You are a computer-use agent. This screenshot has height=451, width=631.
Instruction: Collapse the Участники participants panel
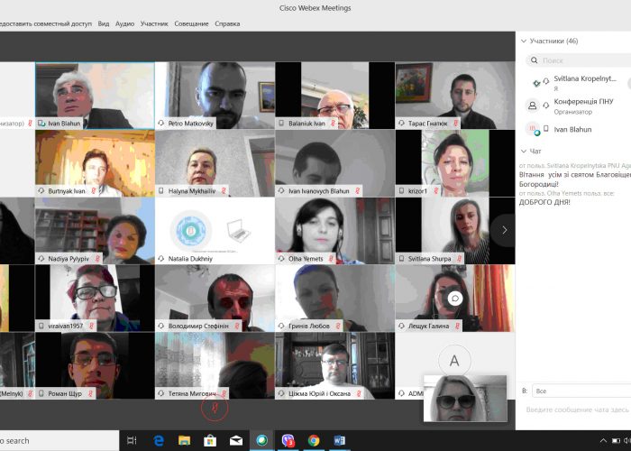coord(524,41)
